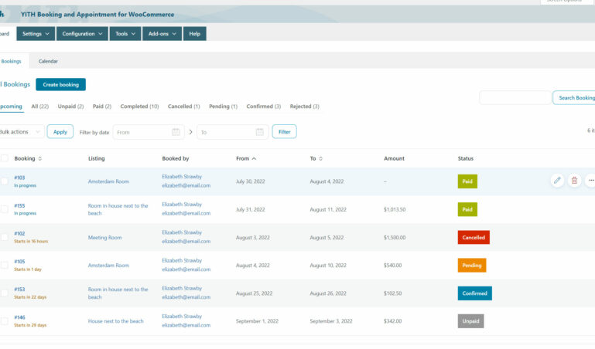Click amount $1,013.50 for booking #155
595x349 pixels.
click(x=395, y=209)
